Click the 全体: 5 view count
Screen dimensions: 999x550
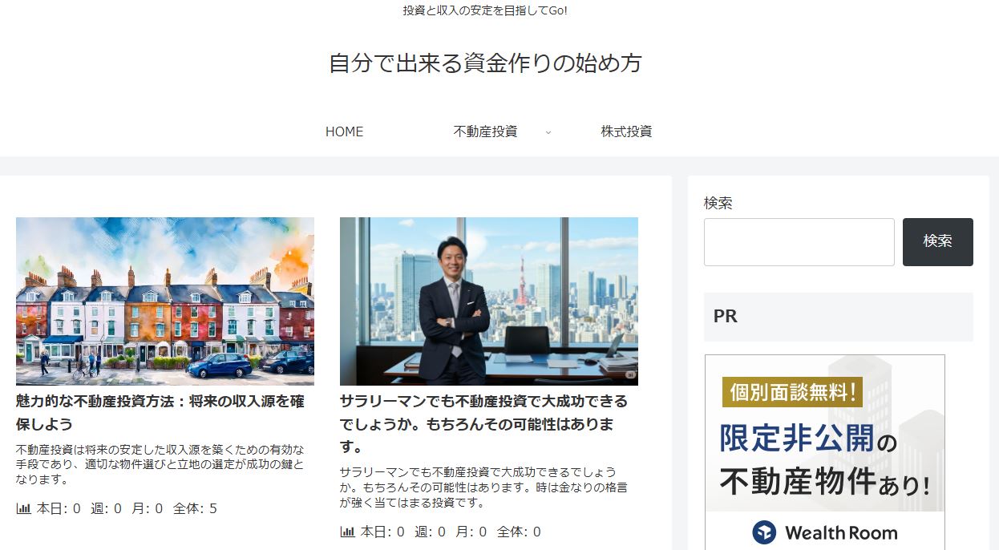pyautogui.click(x=195, y=508)
